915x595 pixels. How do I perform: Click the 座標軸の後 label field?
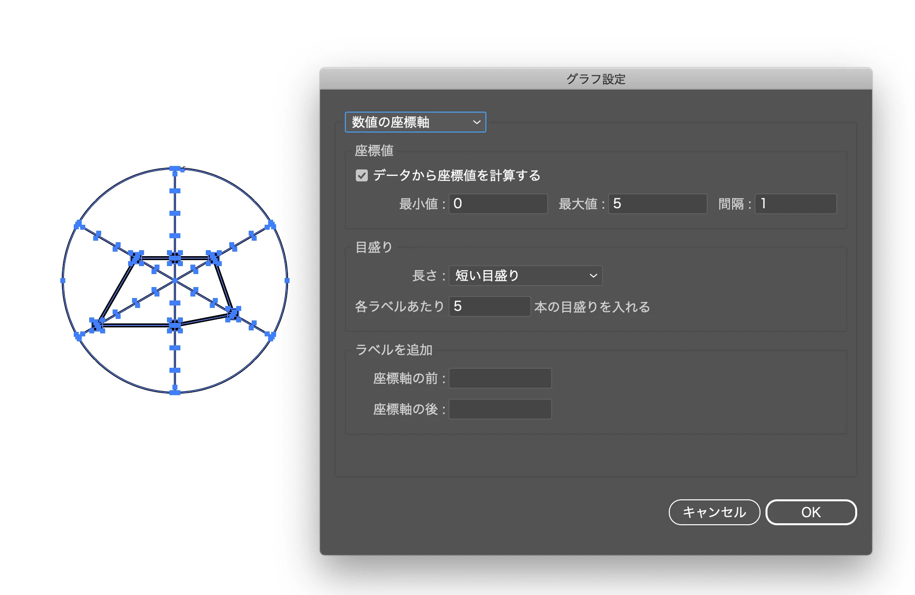(500, 409)
